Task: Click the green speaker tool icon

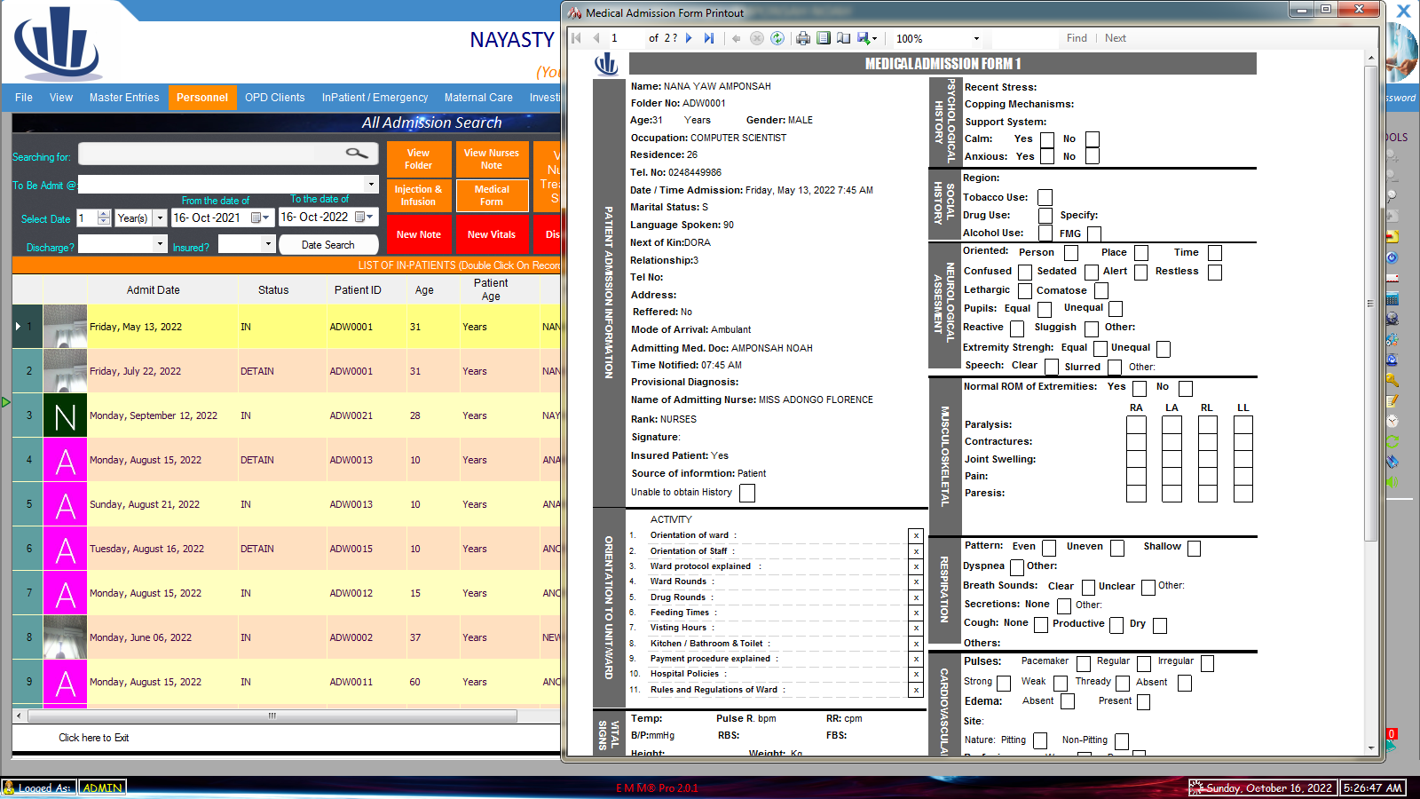Action: pos(1392,482)
